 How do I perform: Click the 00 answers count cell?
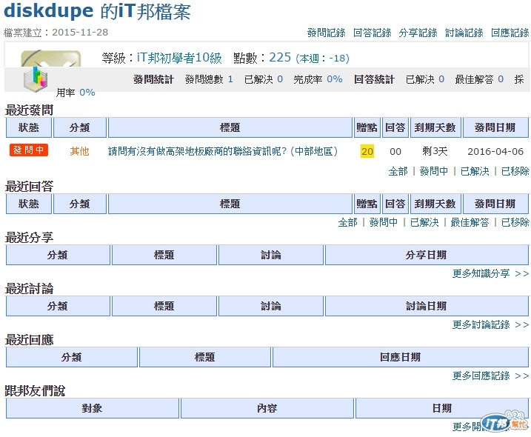[x=395, y=151]
